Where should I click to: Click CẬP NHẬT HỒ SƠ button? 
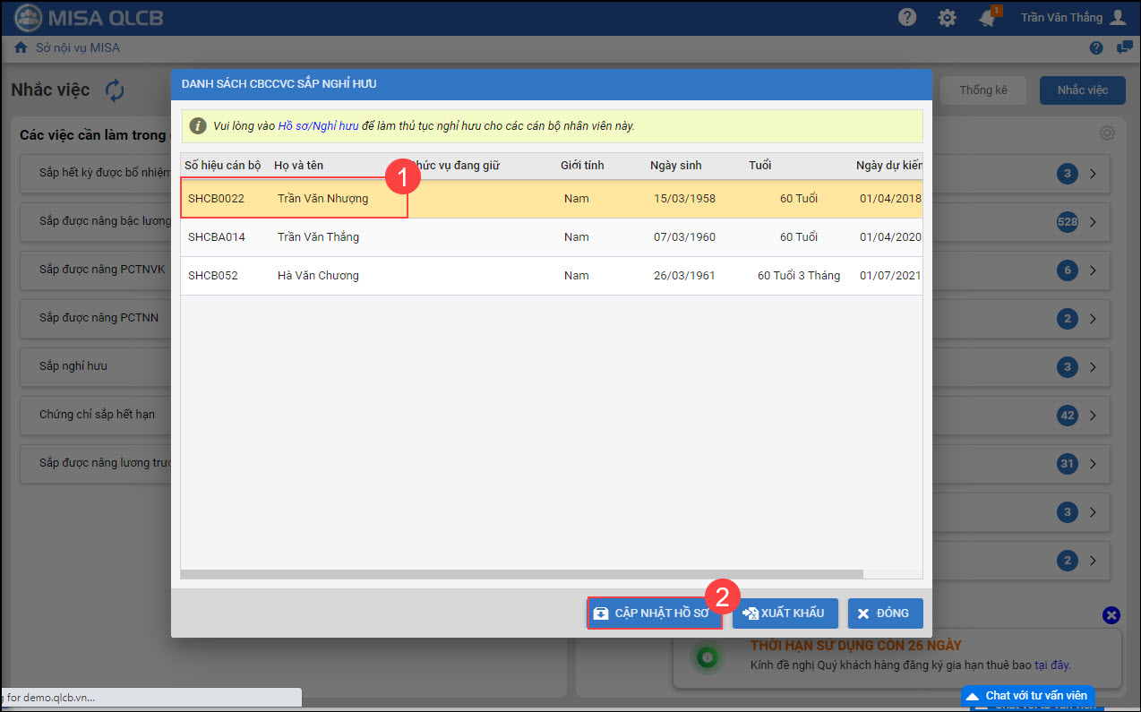coord(654,613)
